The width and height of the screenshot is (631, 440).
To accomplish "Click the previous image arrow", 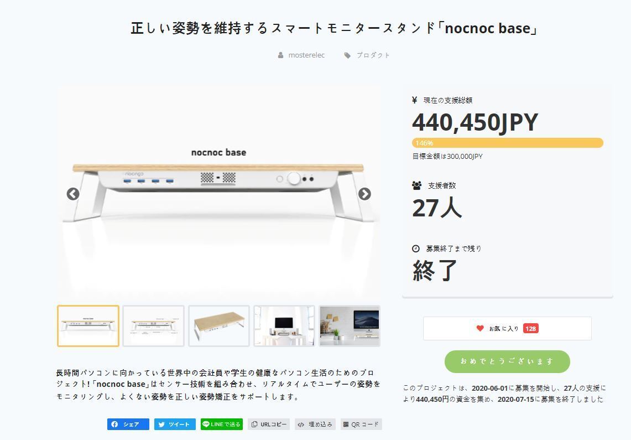I will pyautogui.click(x=73, y=194).
